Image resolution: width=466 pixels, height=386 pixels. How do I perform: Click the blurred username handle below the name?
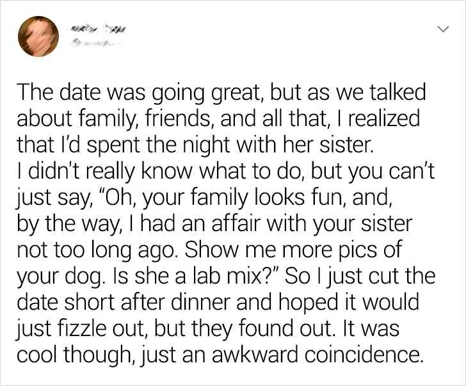(95, 43)
